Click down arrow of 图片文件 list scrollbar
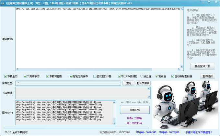 pos(114,123)
